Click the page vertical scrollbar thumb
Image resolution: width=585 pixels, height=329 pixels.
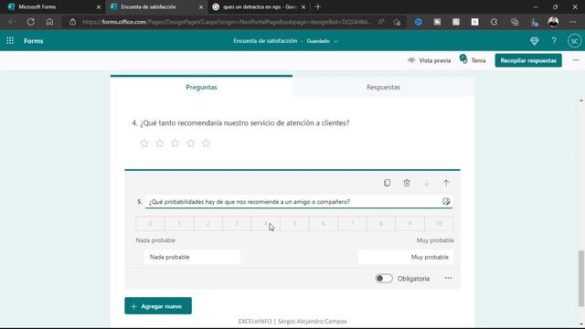[x=581, y=278]
